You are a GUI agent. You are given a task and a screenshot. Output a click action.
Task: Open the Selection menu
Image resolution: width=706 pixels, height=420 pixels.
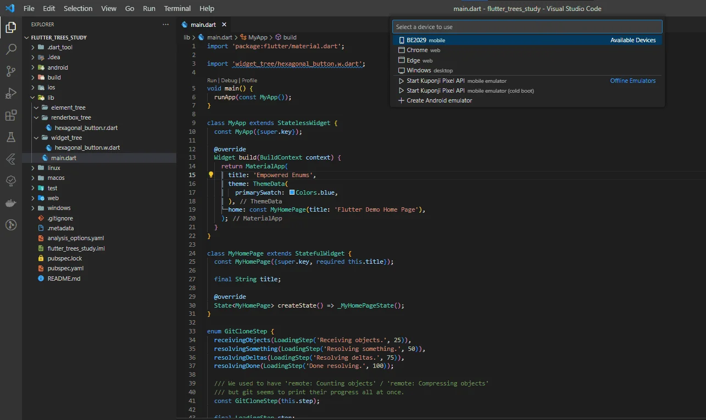(78, 8)
